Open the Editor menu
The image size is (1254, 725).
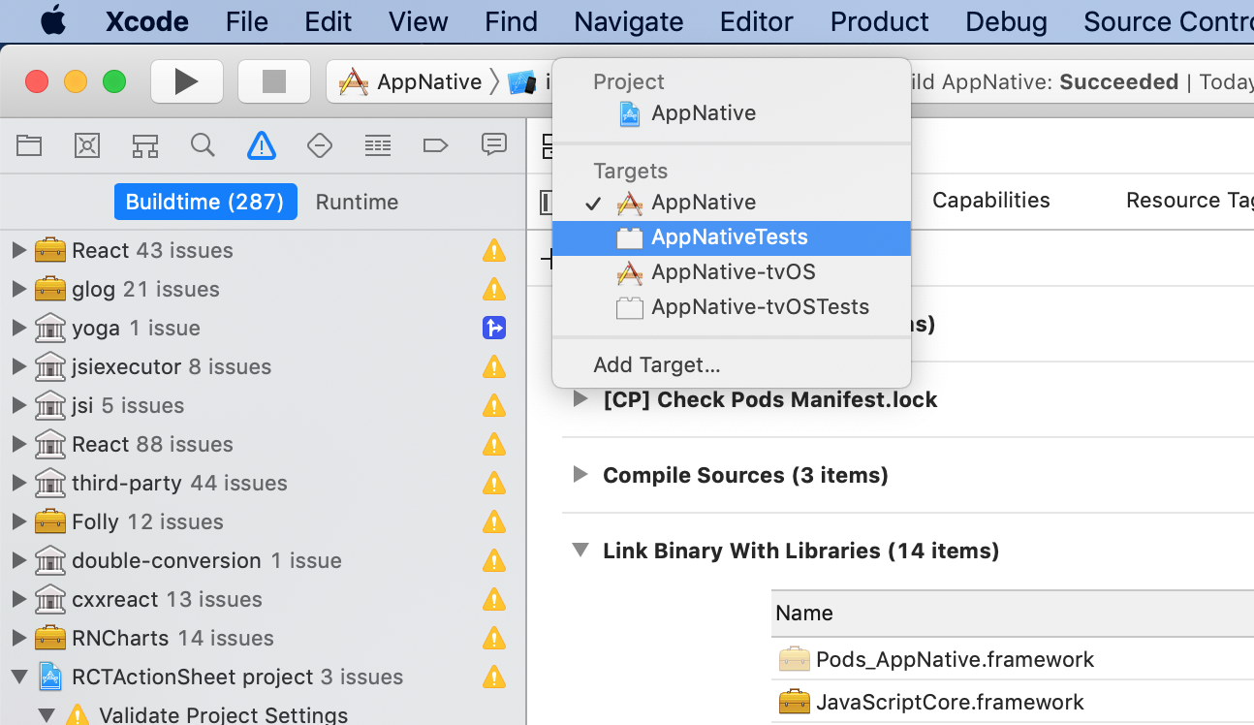[757, 21]
